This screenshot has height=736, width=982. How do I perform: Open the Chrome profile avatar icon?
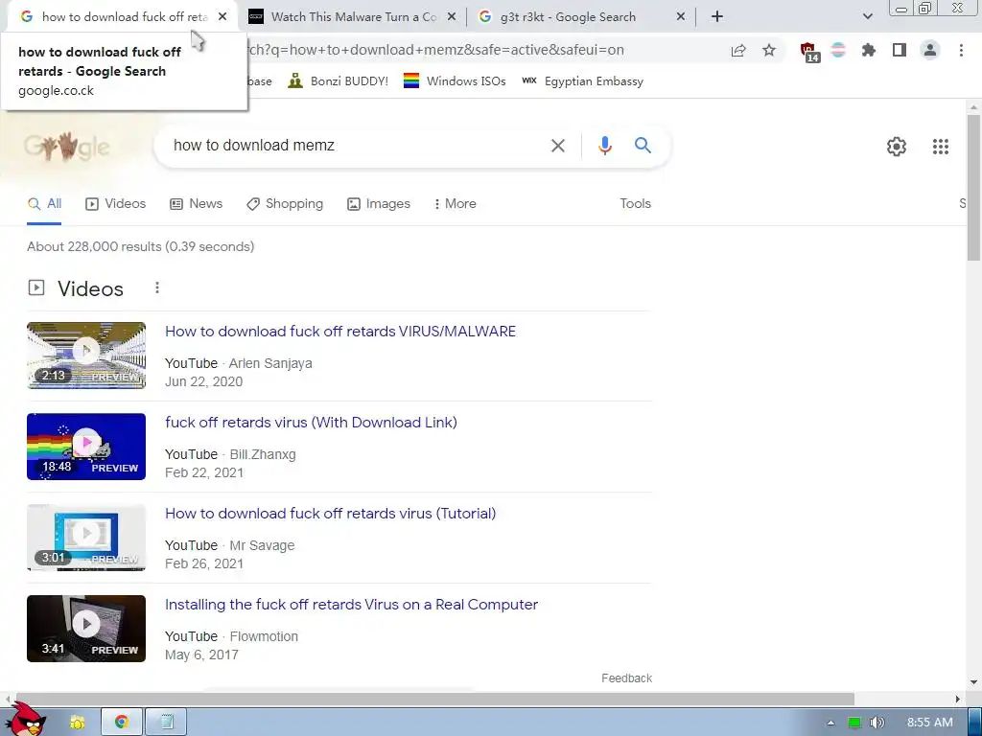point(930,50)
